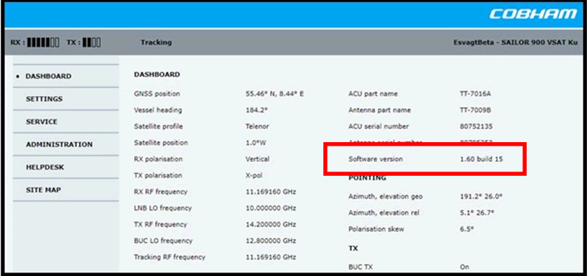The width and height of the screenshot is (587, 276).
Task: Open the Dashboard menu item
Action: 48,76
